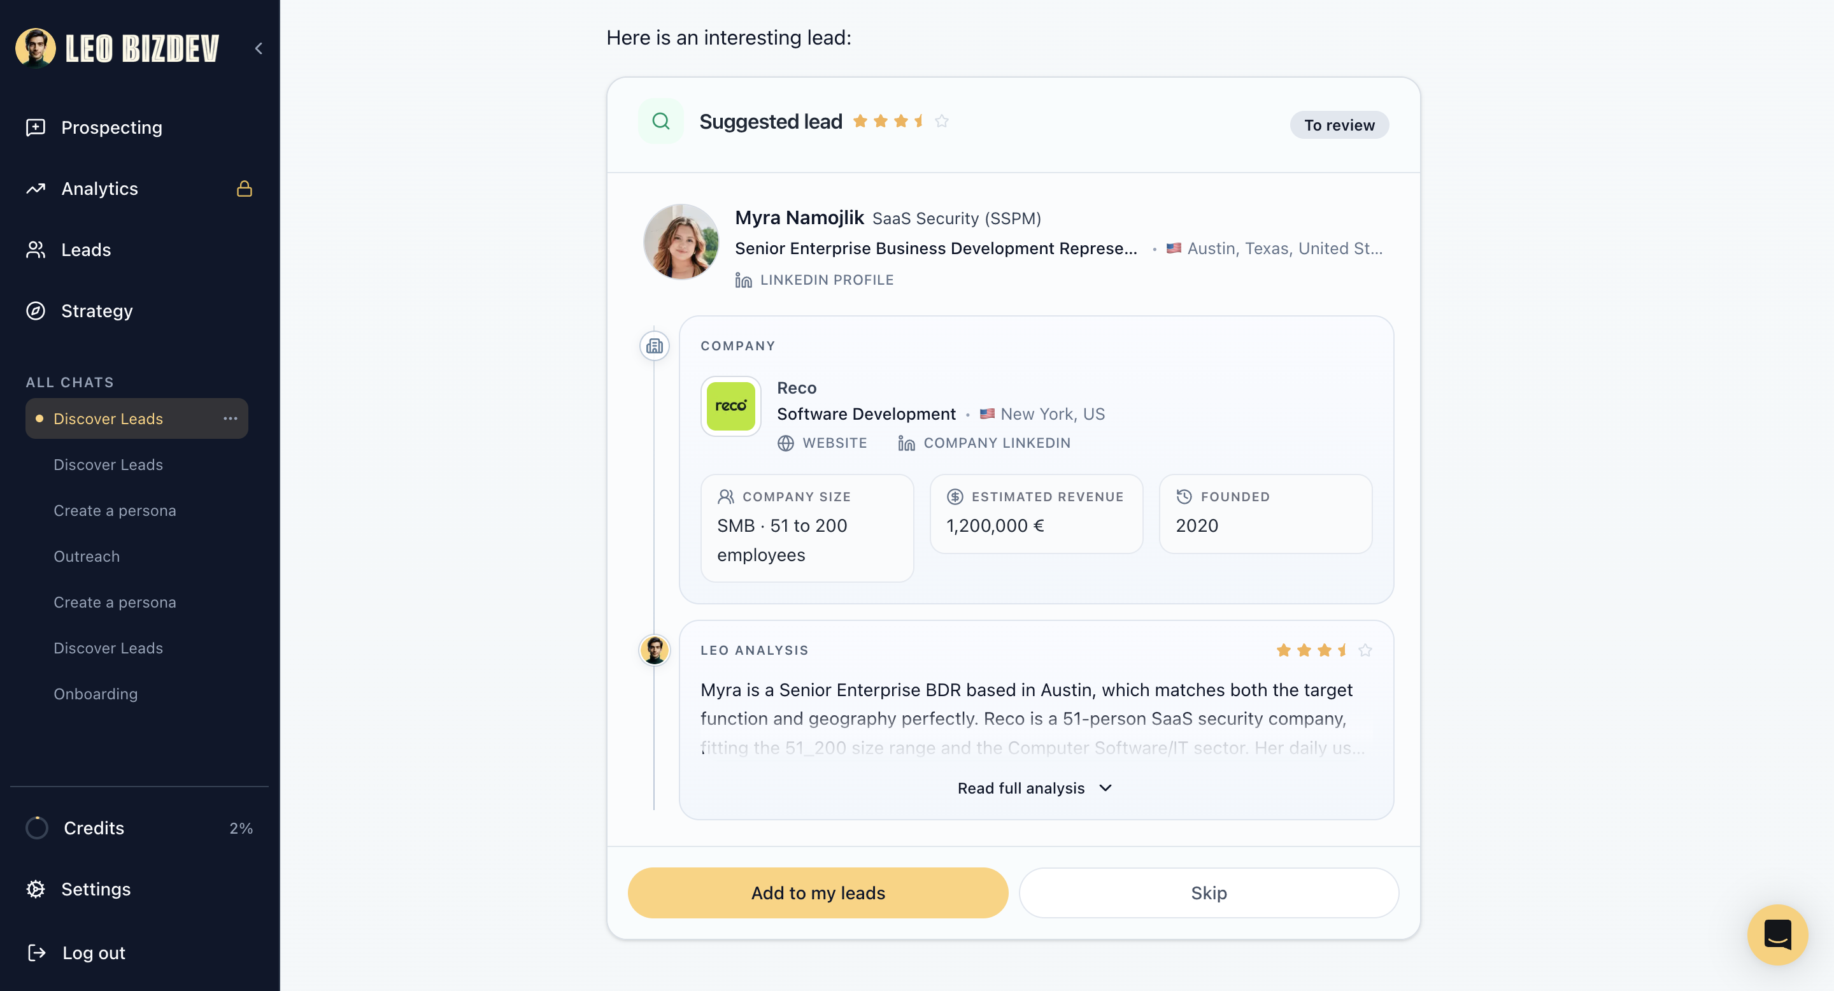
Task: Select the active Discover Leads chat
Action: tap(137, 418)
